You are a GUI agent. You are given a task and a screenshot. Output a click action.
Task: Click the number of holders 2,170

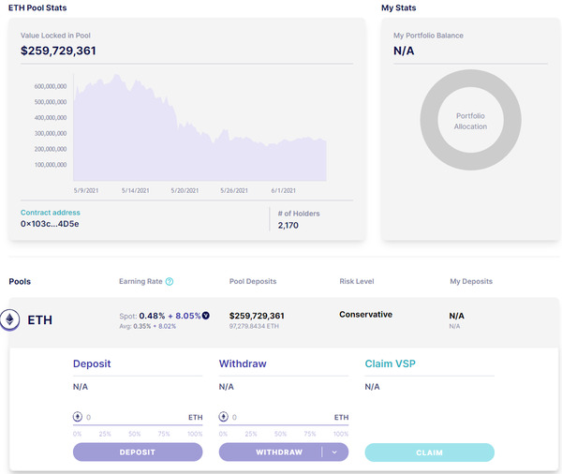[288, 225]
